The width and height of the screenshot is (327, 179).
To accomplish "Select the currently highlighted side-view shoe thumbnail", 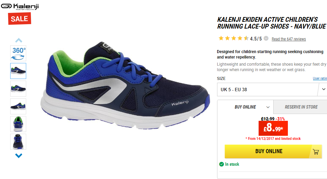I will (18, 71).
